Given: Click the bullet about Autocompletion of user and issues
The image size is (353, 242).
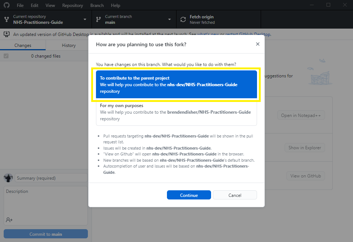Looking at the screenshot, I should point(176,169).
